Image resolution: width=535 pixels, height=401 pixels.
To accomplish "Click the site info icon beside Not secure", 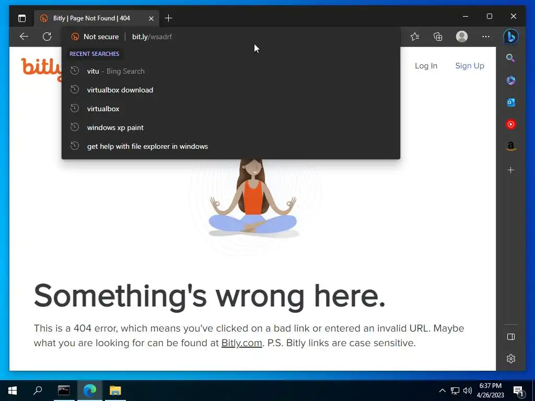I will click(x=75, y=37).
